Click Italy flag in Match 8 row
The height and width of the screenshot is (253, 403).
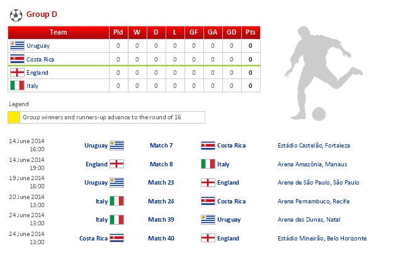click(208, 164)
